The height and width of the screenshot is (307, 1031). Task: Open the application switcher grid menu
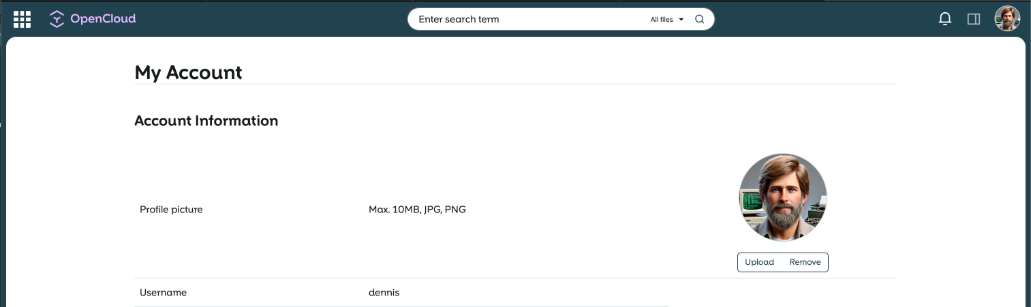22,19
